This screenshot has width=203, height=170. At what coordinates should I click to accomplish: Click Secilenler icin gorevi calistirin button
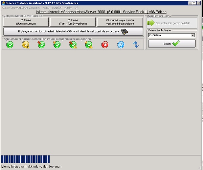click(172, 23)
